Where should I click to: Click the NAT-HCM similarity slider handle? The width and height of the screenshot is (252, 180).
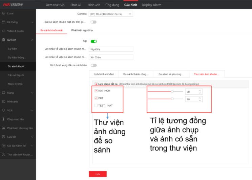pos(172,91)
